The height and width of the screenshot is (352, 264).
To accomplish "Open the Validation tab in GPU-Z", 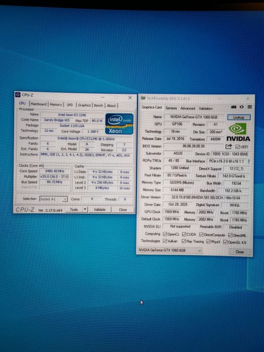I will (206, 109).
